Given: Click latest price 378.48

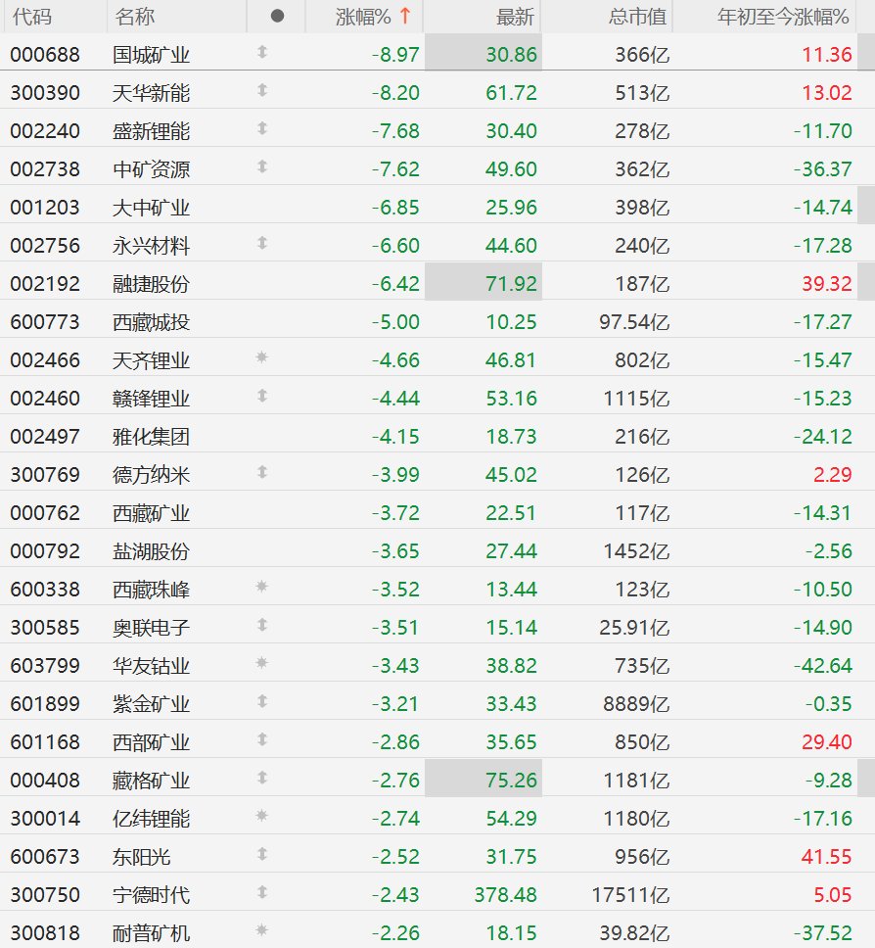Looking at the screenshot, I should (x=505, y=895).
